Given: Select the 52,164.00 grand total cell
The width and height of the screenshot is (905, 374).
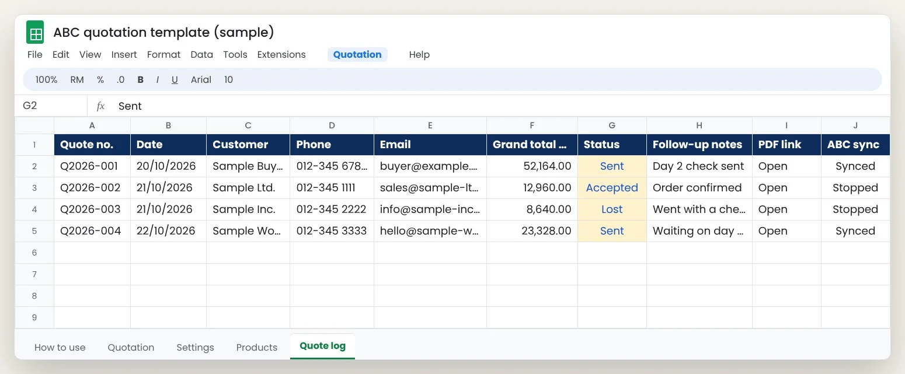Looking at the screenshot, I should click(532, 166).
